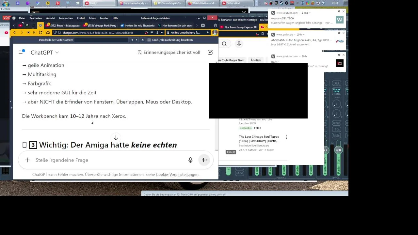Open the search engine dropdown arrow

pyautogui.click(x=208, y=33)
